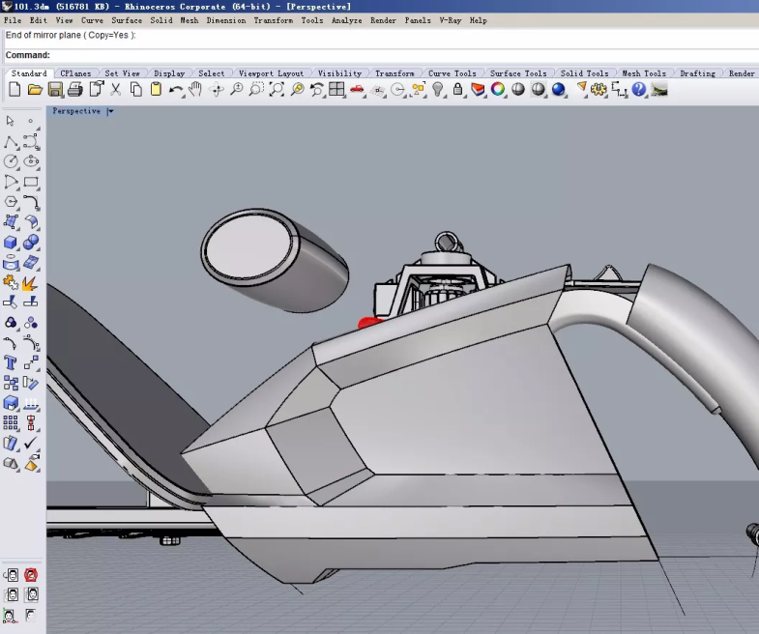The height and width of the screenshot is (634, 759).
Task: Select the Polyline drawing tool
Action: pos(11,142)
